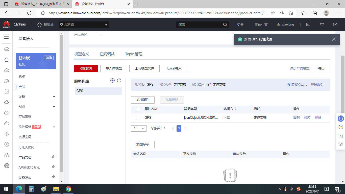This screenshot has width=345, height=194.
Task: Add this page to favorites
Action: [x=291, y=13]
